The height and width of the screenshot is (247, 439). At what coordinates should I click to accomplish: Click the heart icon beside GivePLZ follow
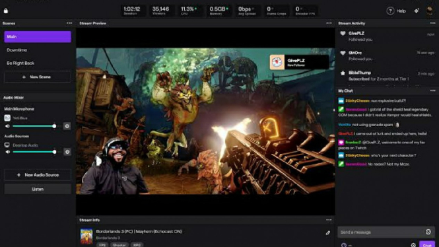343,33
